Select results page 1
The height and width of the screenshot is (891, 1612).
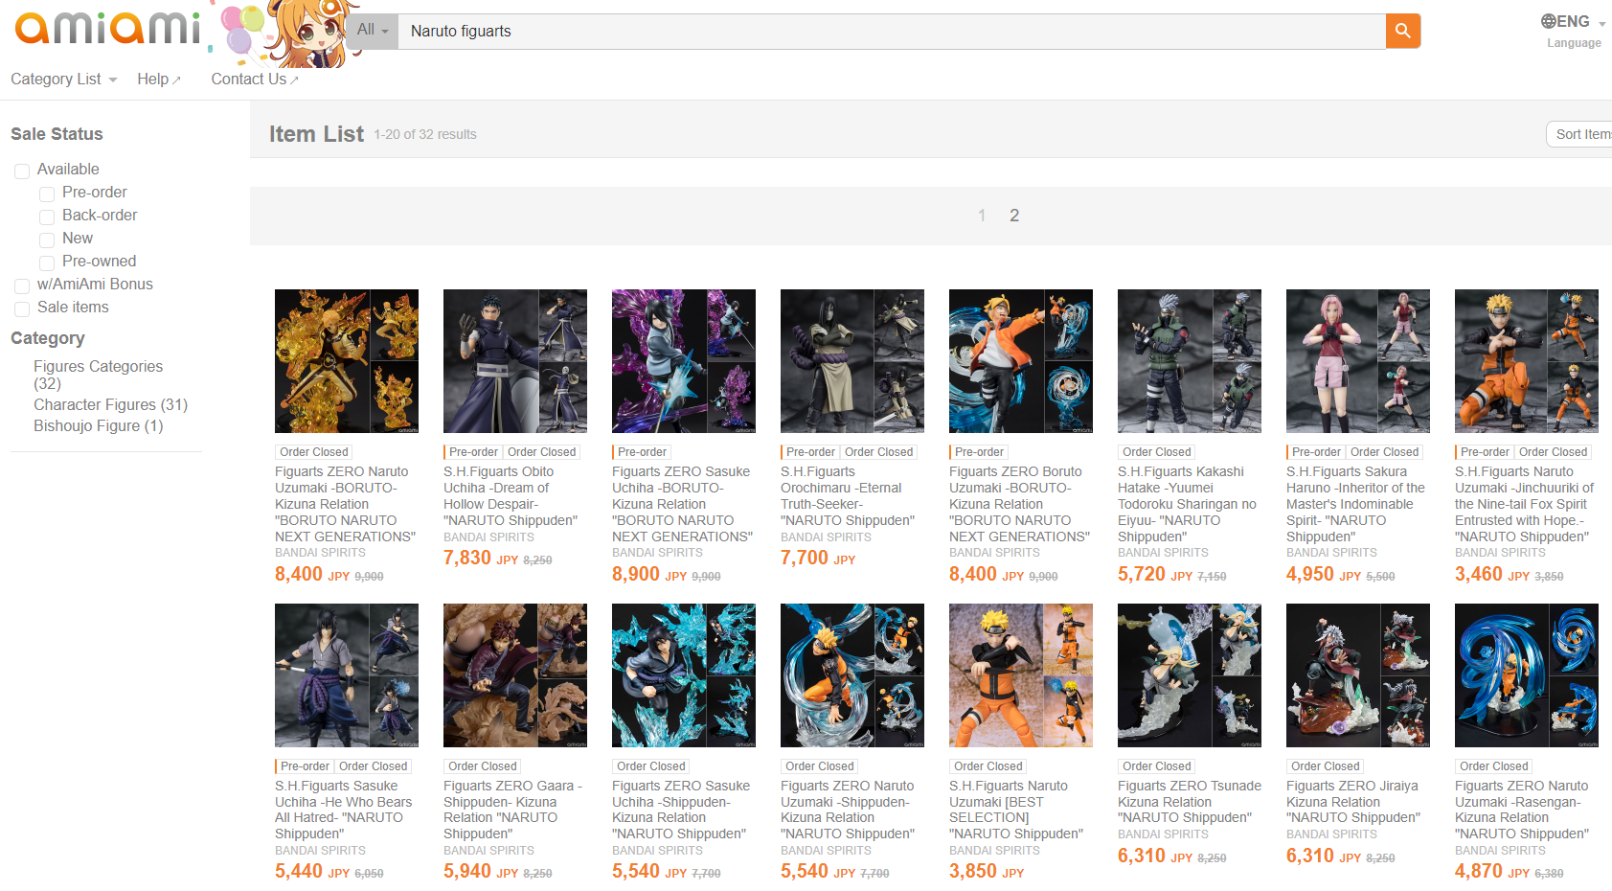[x=982, y=216]
